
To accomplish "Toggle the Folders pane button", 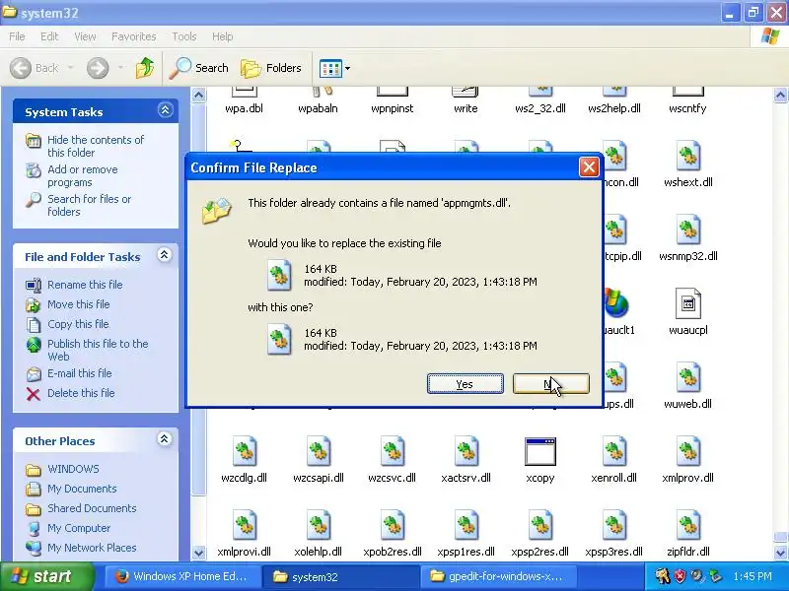I will 271,68.
